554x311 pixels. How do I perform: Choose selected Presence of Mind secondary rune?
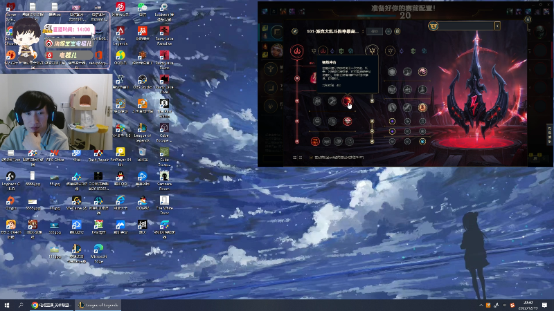[422, 72]
